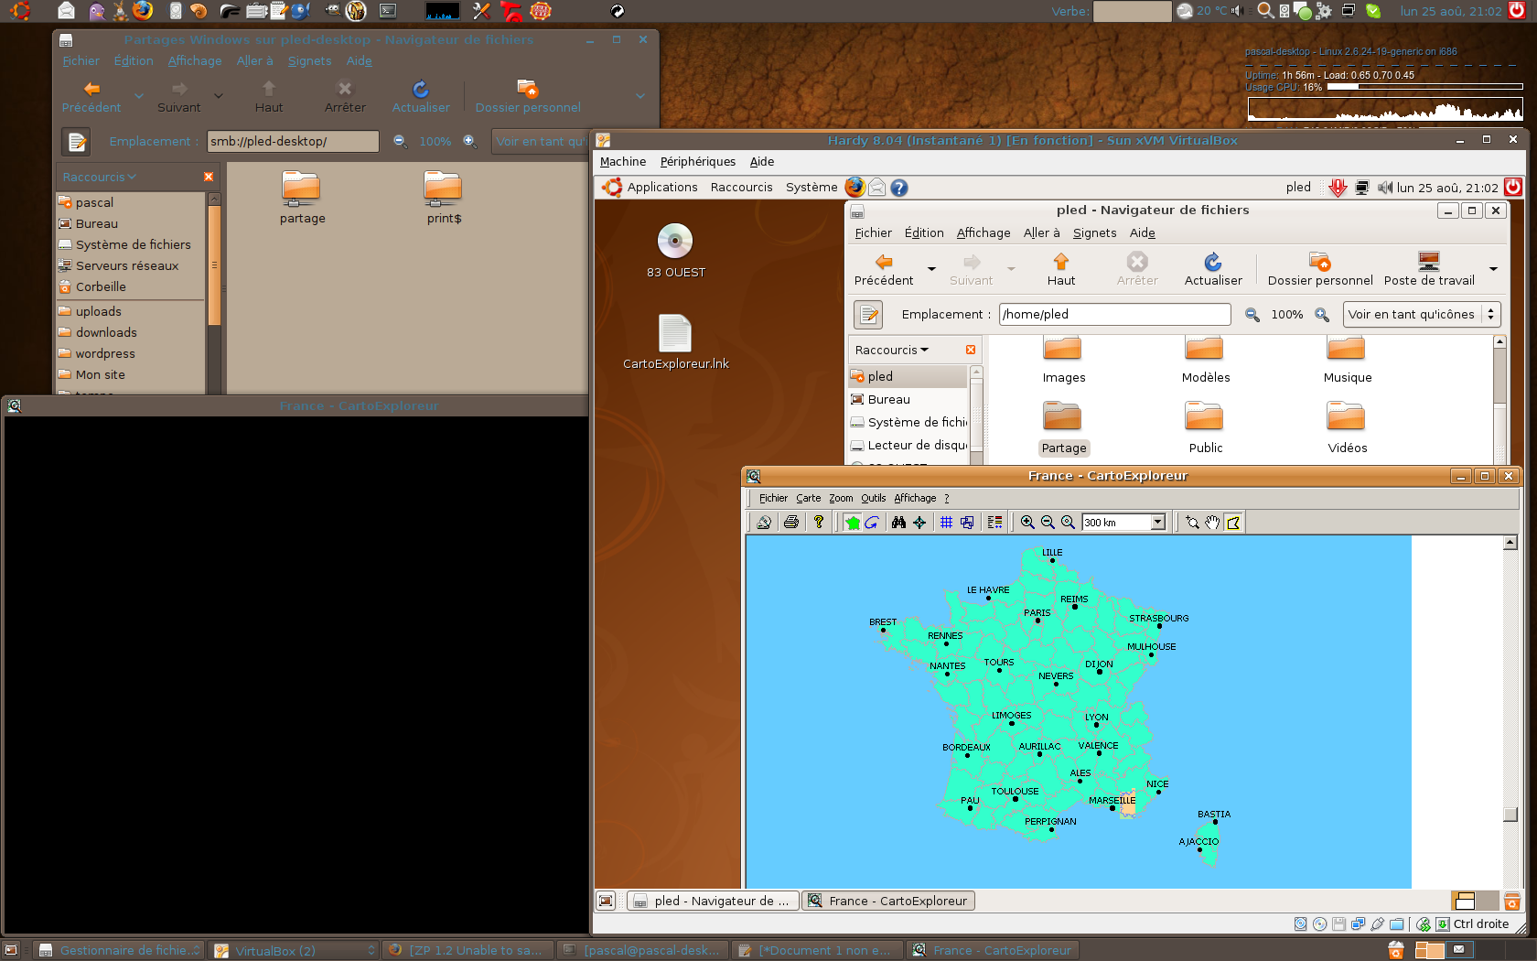The height and width of the screenshot is (961, 1537).
Task: Select the Vidéos folder icon
Action: [x=1347, y=428]
